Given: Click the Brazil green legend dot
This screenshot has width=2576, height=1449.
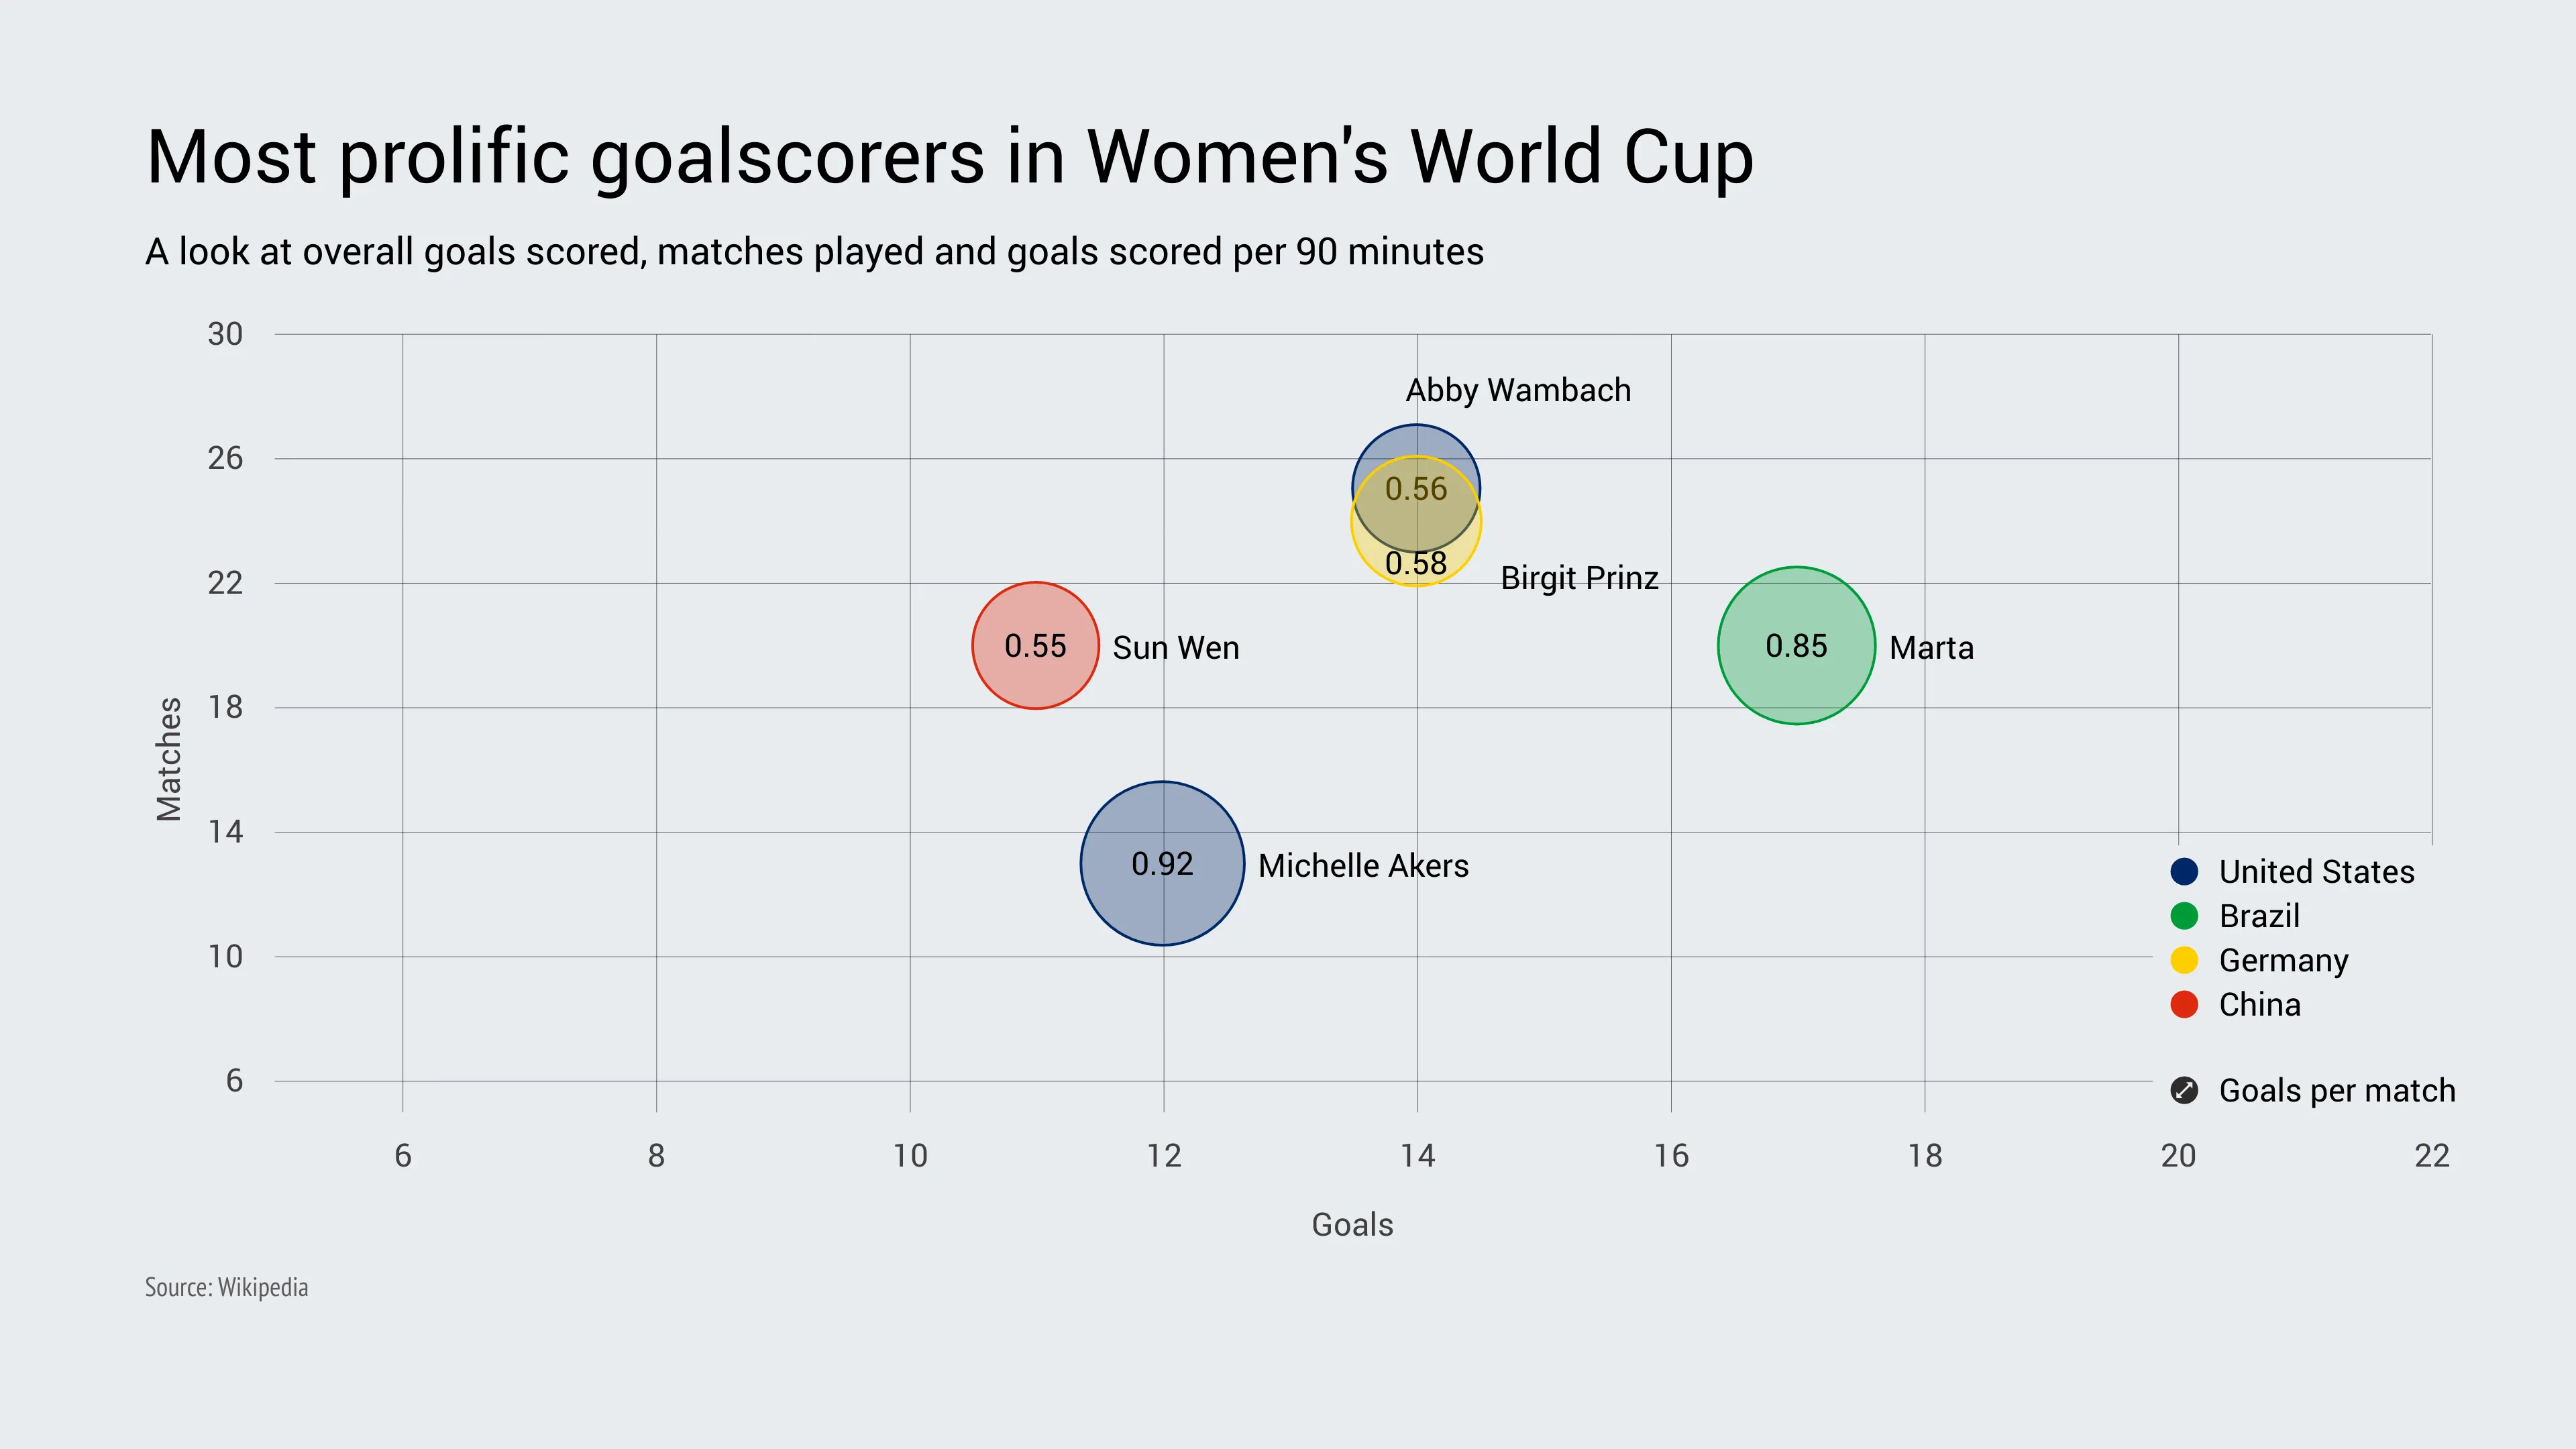Looking at the screenshot, I should pos(2184,915).
